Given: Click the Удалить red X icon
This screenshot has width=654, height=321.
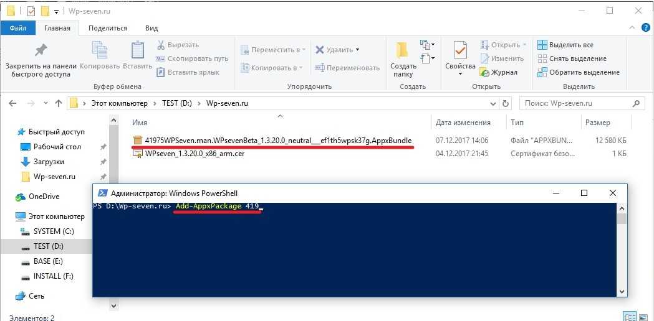Looking at the screenshot, I should click(x=320, y=50).
